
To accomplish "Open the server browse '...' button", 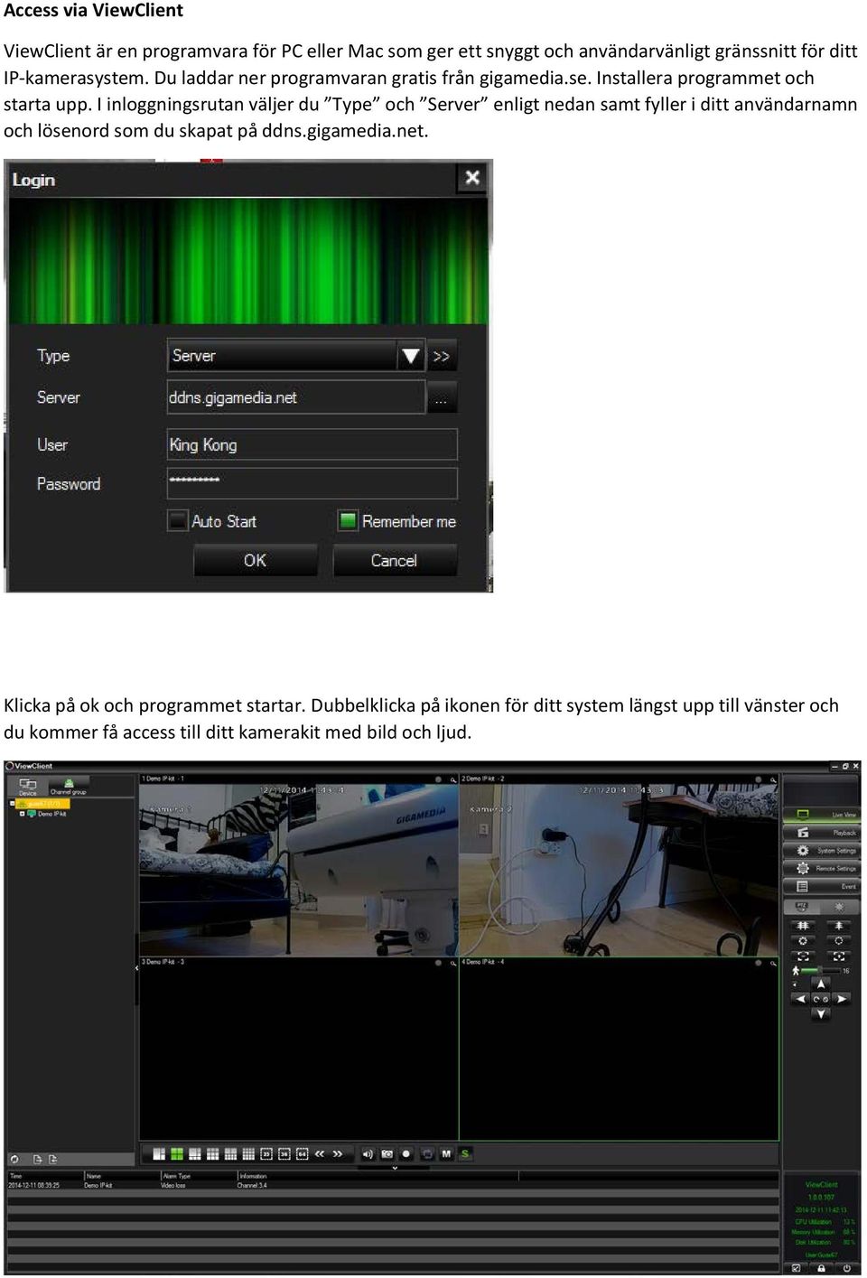I will pos(442,397).
